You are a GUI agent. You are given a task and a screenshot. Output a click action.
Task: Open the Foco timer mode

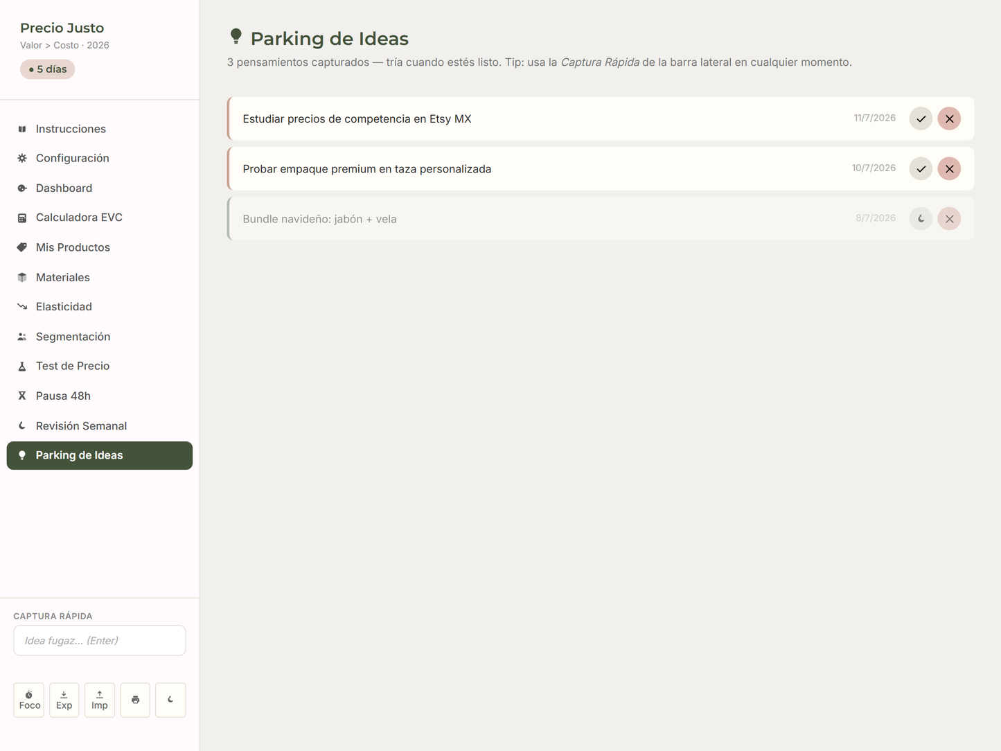coord(29,700)
